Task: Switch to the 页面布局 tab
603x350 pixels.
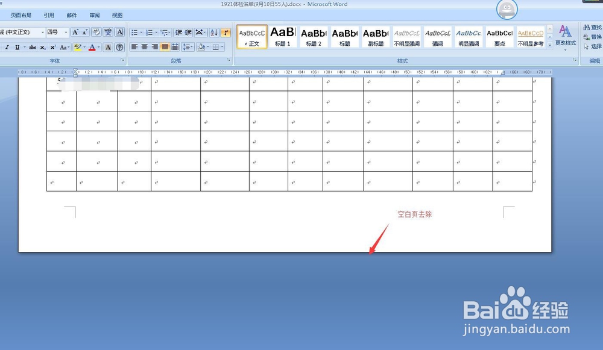Action: [x=21, y=16]
